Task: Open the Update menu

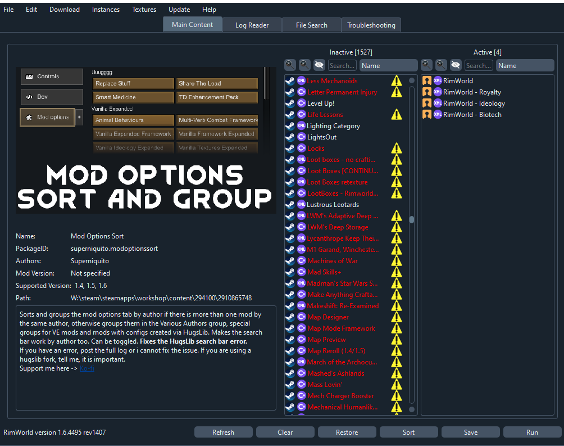Action: coord(179,10)
